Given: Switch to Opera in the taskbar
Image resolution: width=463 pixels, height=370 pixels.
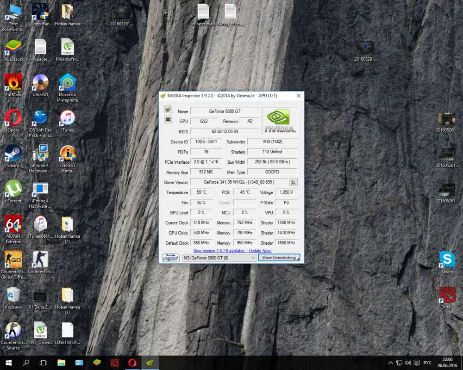Looking at the screenshot, I should click(x=132, y=363).
